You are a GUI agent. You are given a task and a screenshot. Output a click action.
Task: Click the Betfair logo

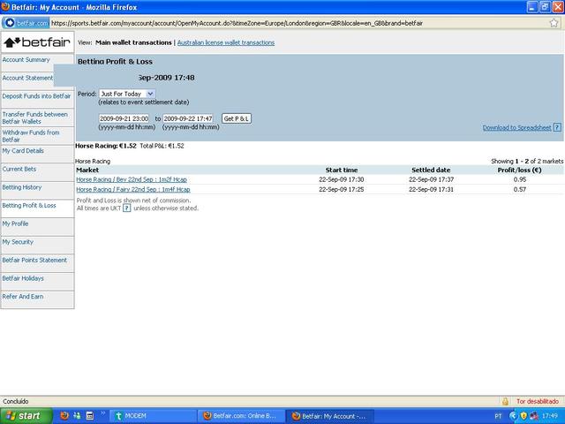[37, 42]
